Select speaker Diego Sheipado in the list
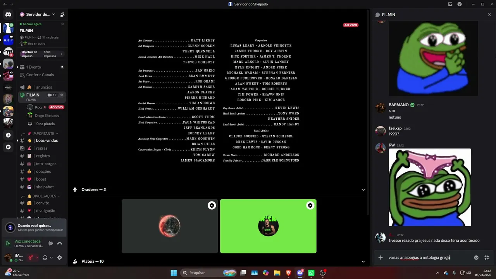This screenshot has width=496, height=279. tap(45, 115)
